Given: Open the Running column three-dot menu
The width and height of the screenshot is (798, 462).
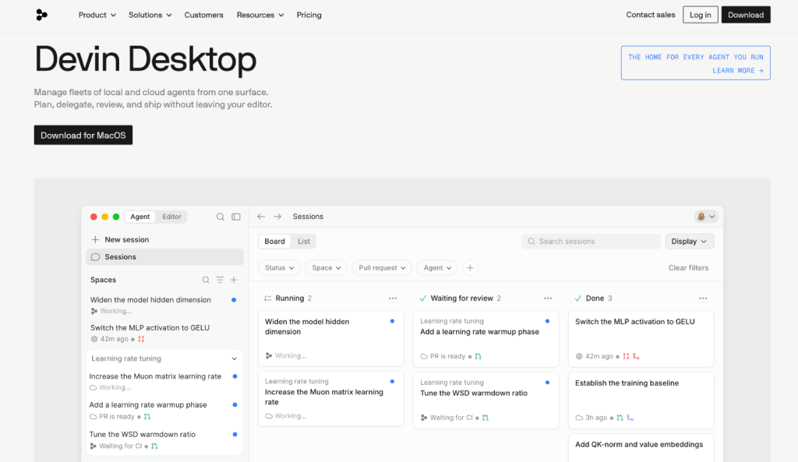Looking at the screenshot, I should tap(393, 298).
